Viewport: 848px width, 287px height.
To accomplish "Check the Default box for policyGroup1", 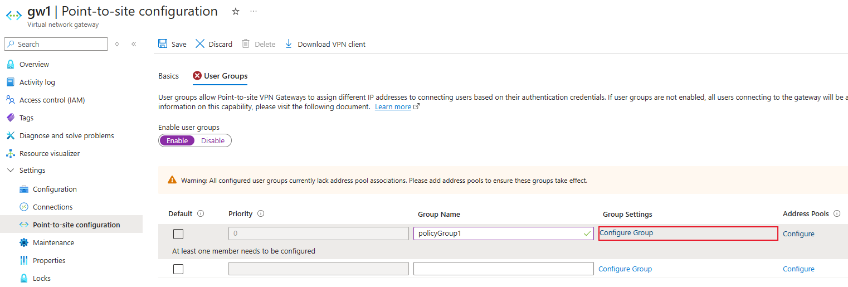I will tap(178, 234).
